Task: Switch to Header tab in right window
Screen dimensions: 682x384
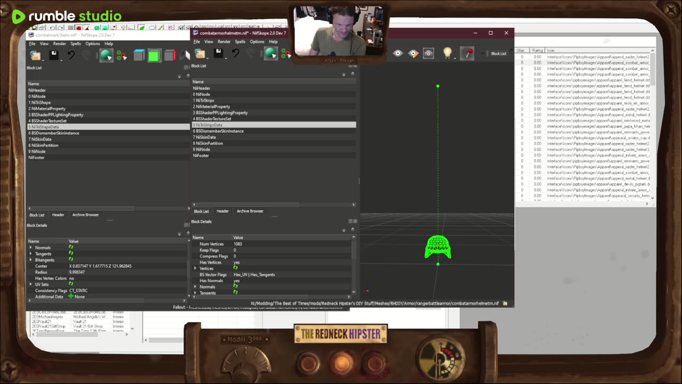Action: coord(222,211)
